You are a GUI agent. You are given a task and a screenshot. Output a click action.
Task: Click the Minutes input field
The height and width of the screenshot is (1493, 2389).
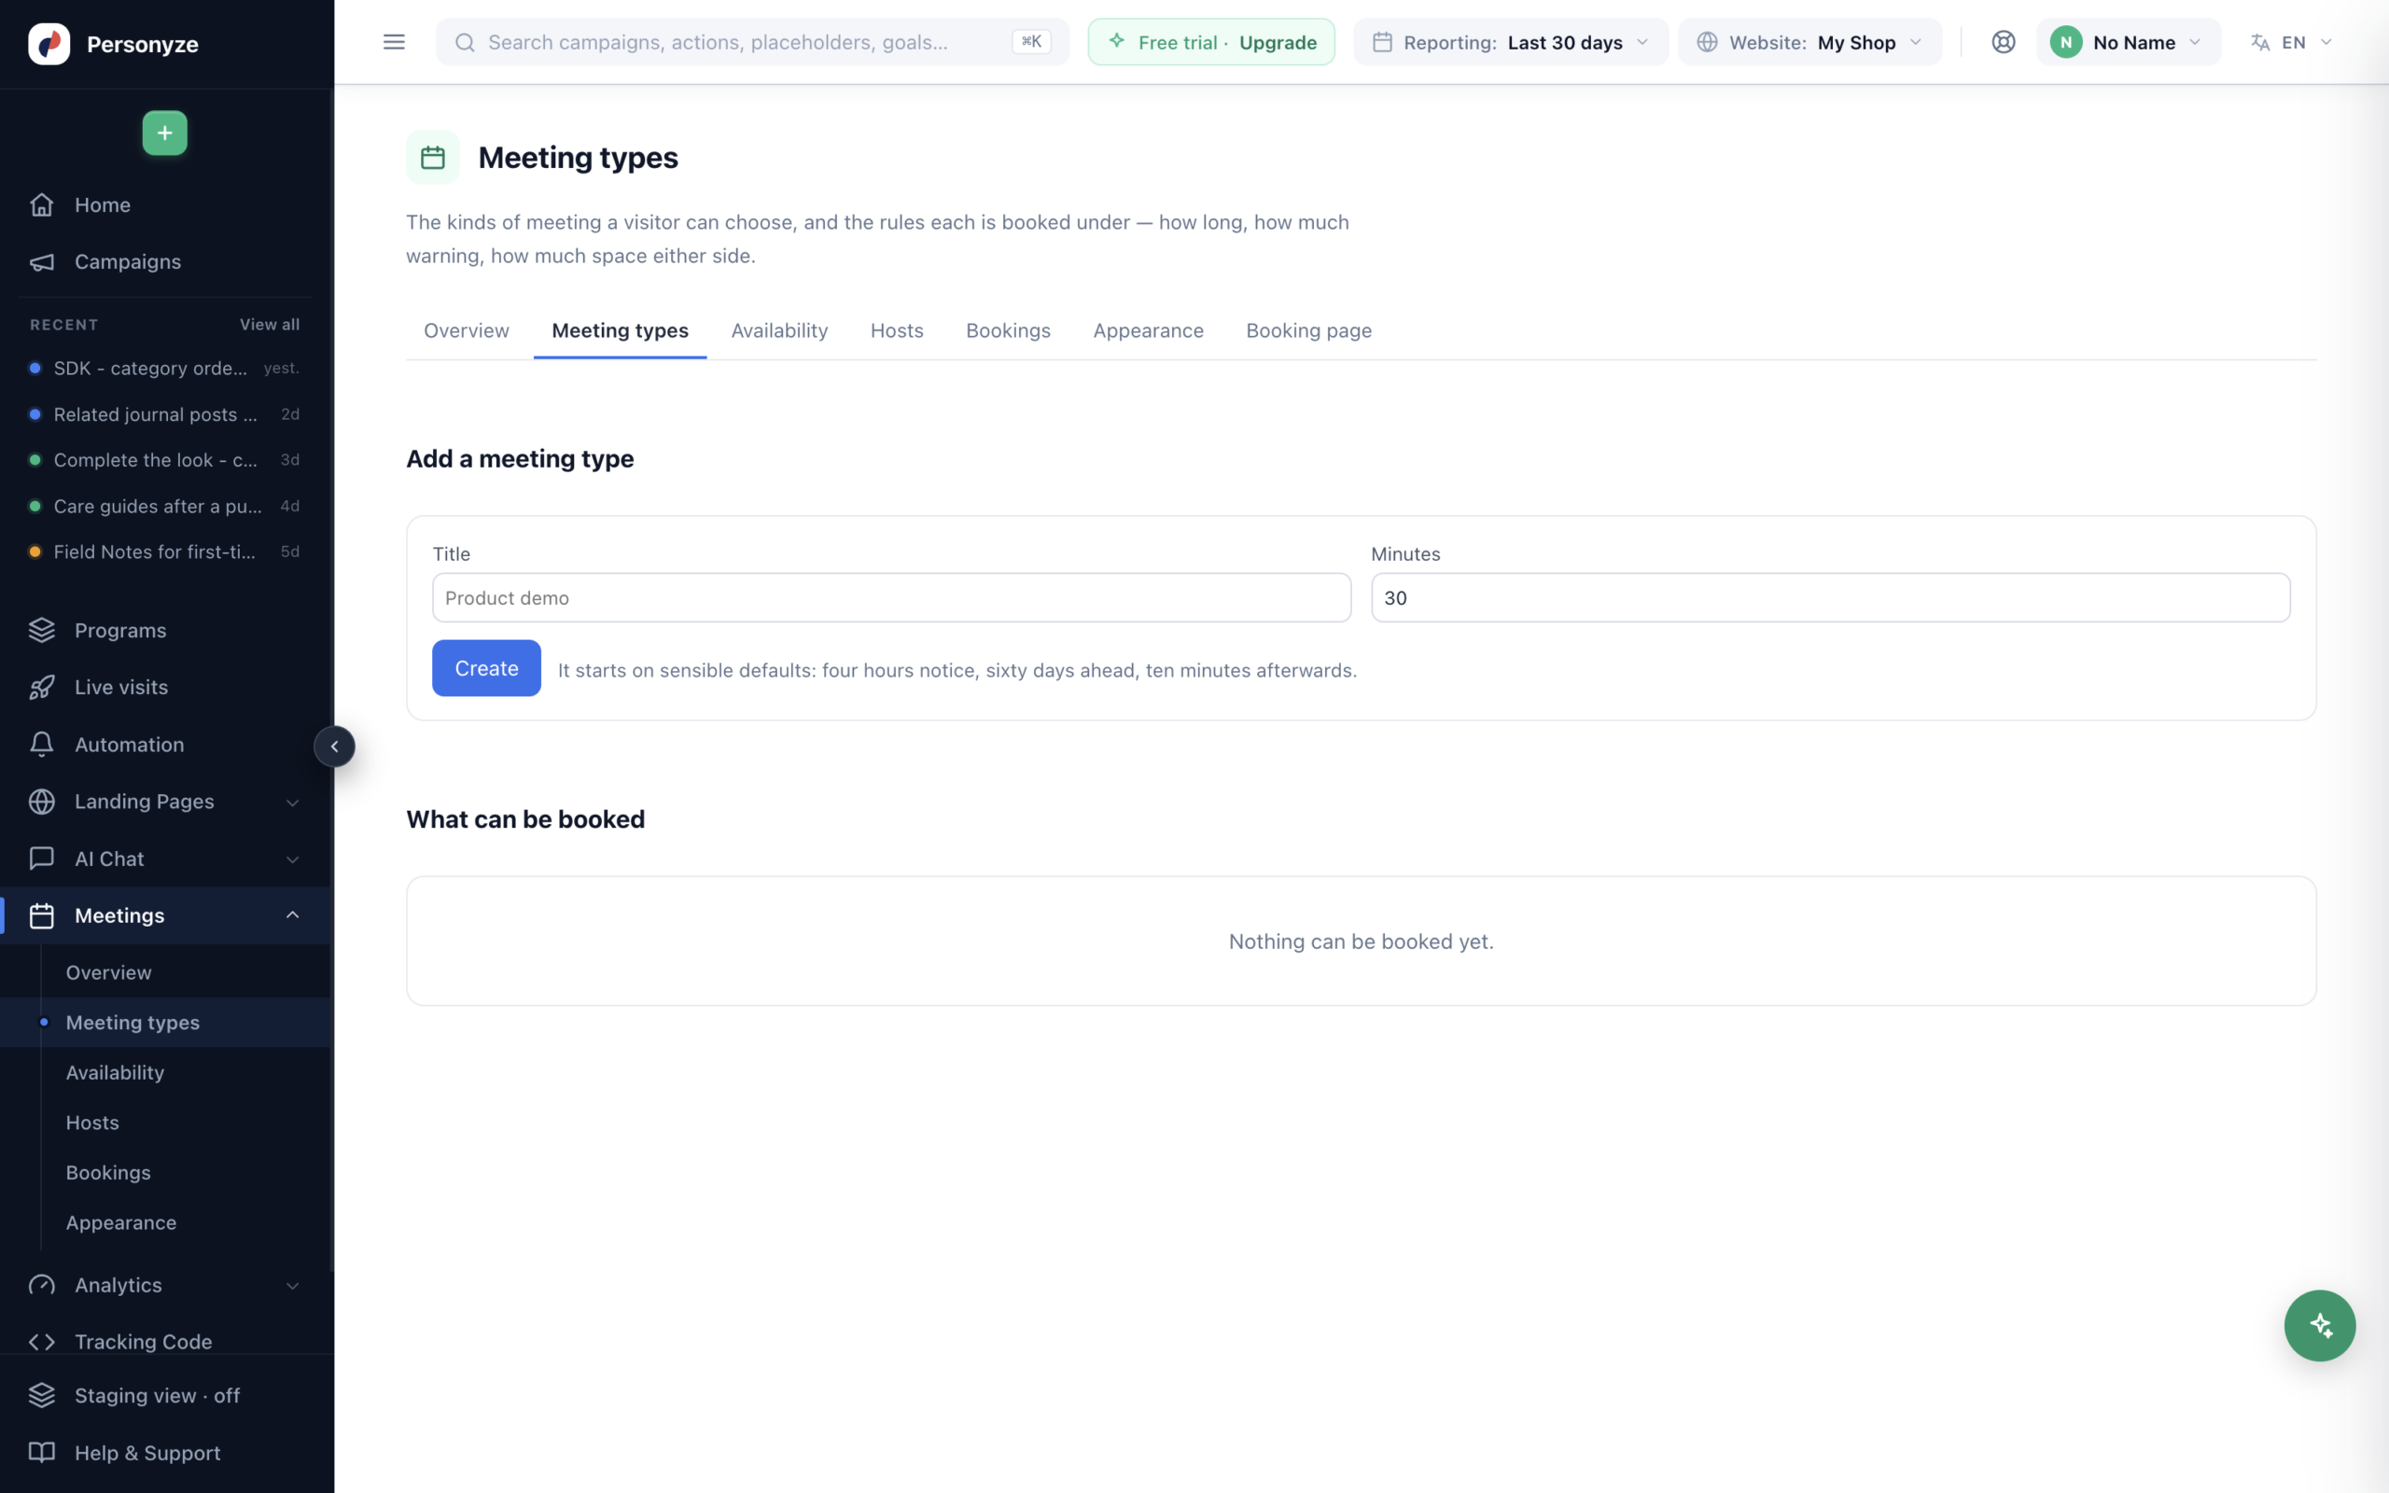[1830, 597]
